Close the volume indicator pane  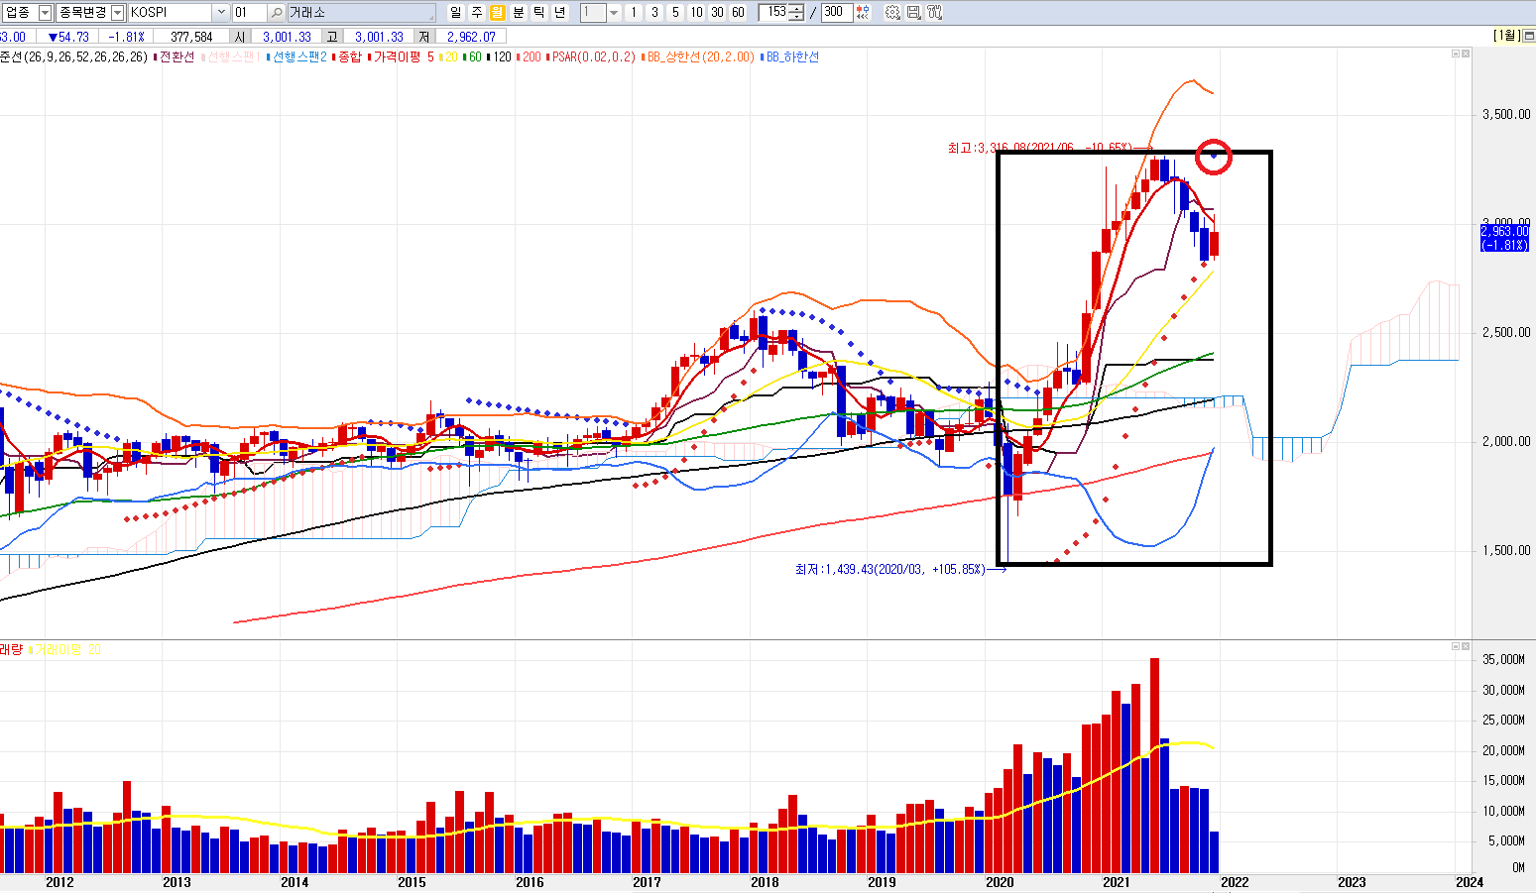pyautogui.click(x=1466, y=646)
